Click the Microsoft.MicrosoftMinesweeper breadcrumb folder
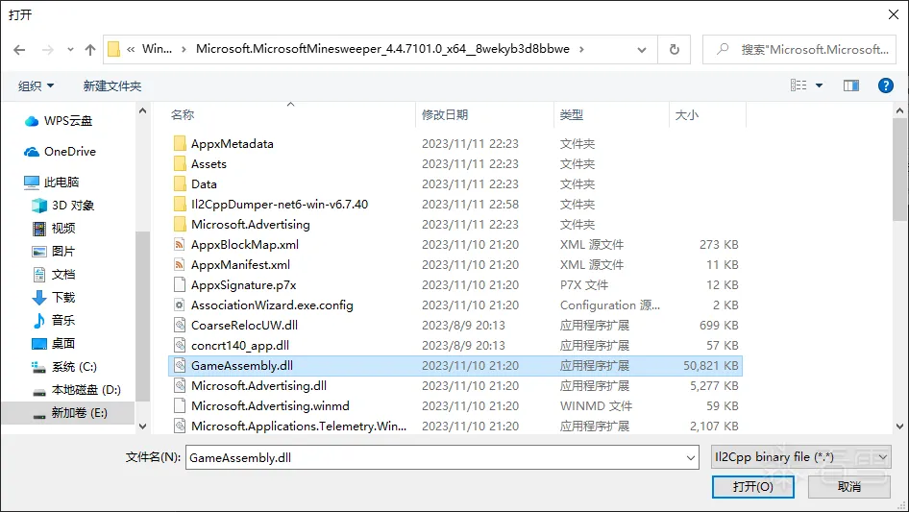This screenshot has height=512, width=909. [x=382, y=49]
